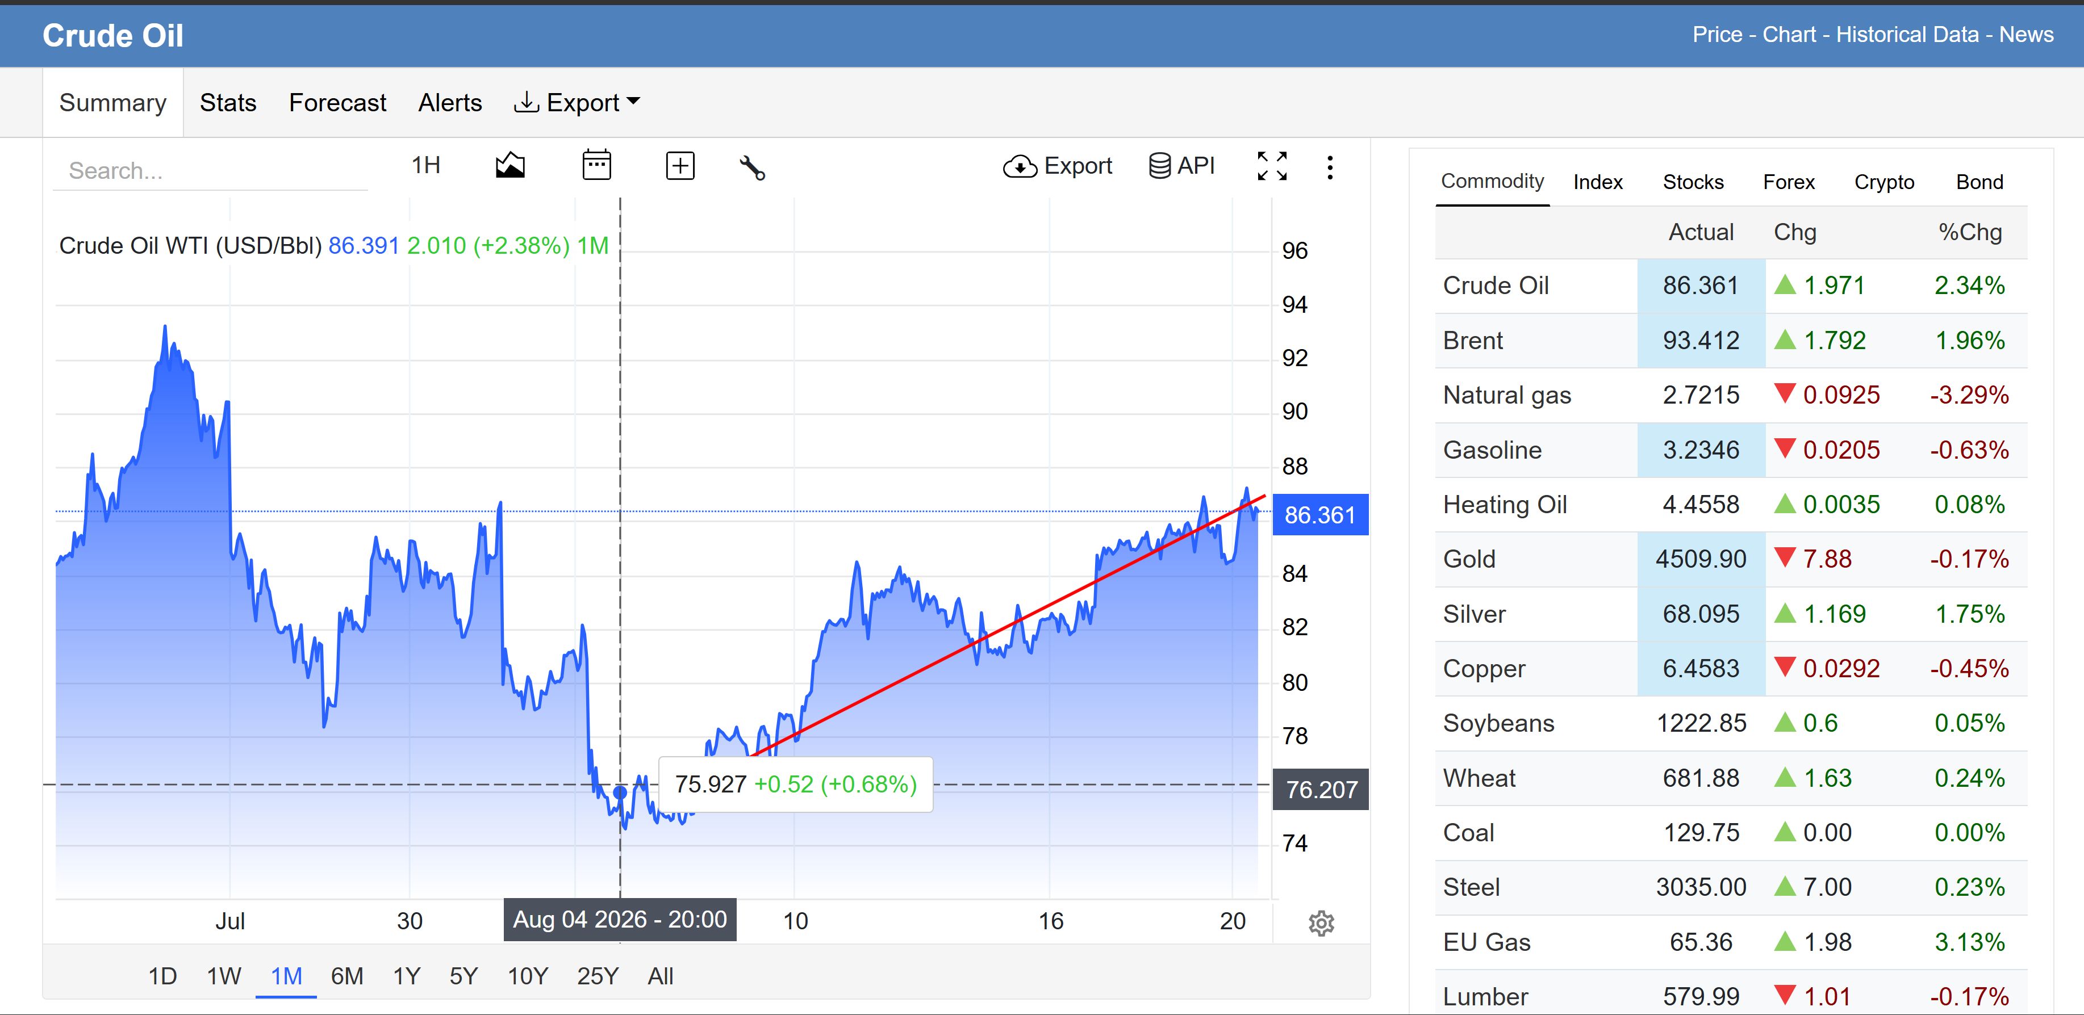Image resolution: width=2084 pixels, height=1015 pixels.
Task: Open the calendar date range picker
Action: [597, 165]
